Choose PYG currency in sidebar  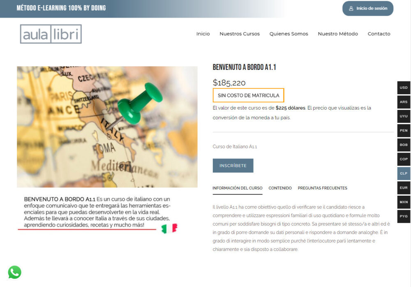[x=404, y=216]
